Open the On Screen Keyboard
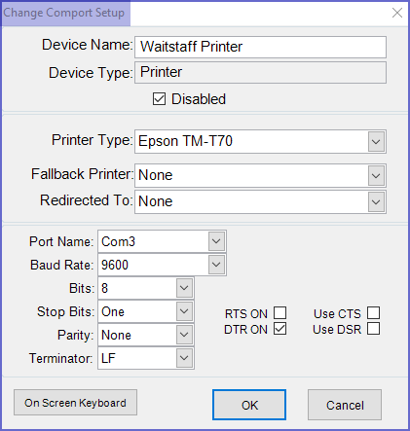Viewport: 410px width, 431px height. [x=75, y=403]
